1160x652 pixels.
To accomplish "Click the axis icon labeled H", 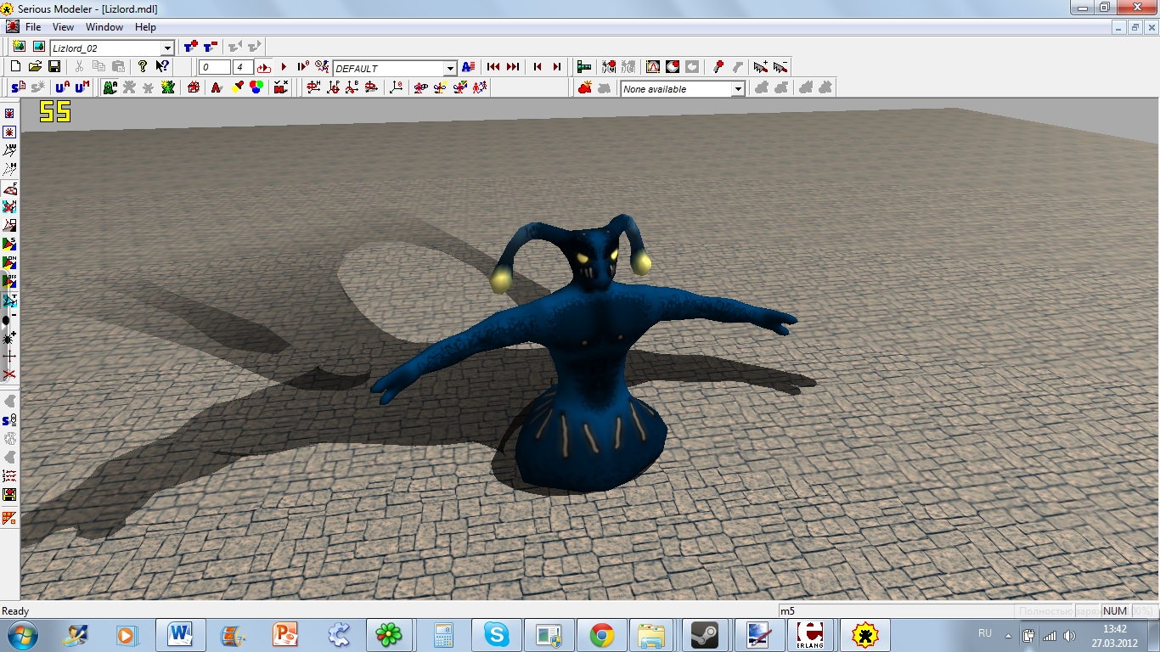I will [313, 87].
